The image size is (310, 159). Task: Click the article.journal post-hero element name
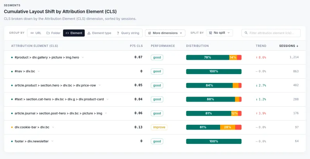(x=59, y=113)
